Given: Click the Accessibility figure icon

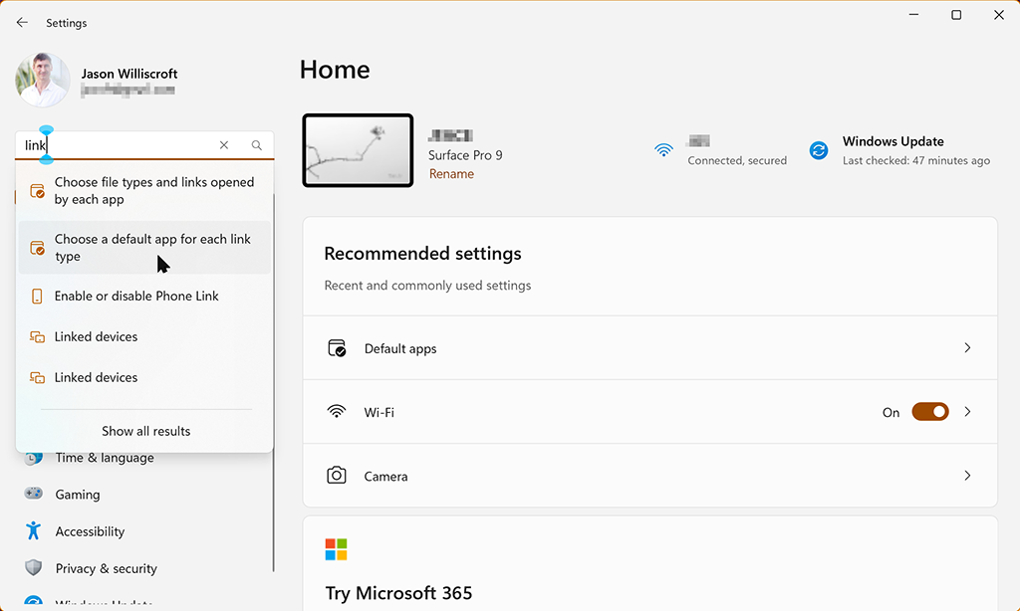Looking at the screenshot, I should pyautogui.click(x=33, y=530).
